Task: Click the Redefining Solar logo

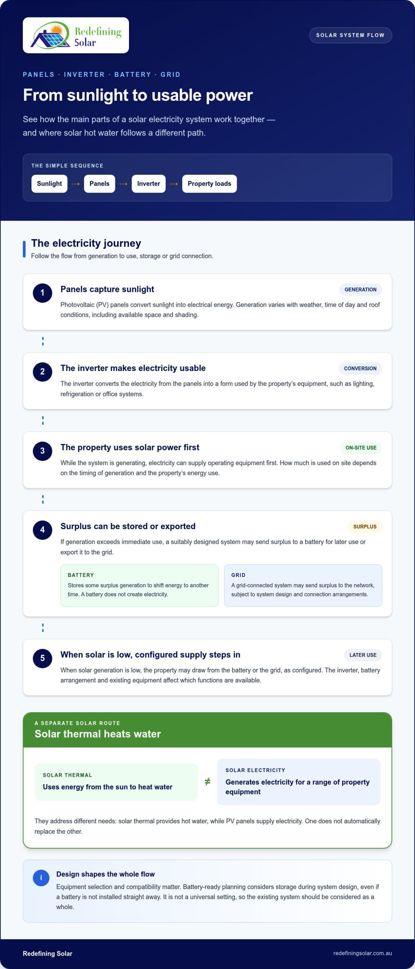Action: click(76, 35)
